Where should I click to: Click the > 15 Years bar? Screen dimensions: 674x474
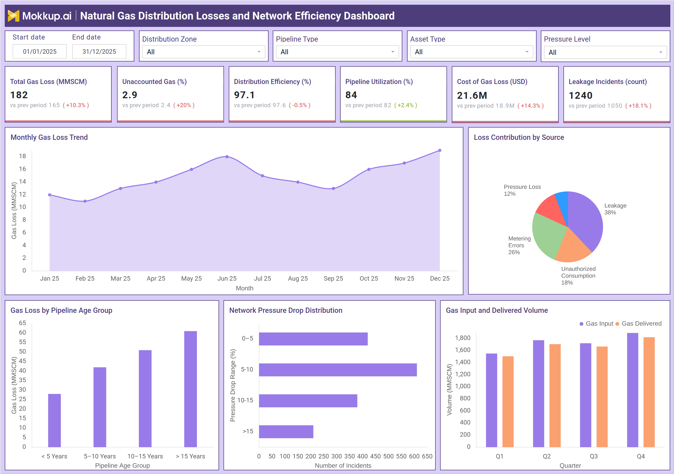click(x=191, y=389)
